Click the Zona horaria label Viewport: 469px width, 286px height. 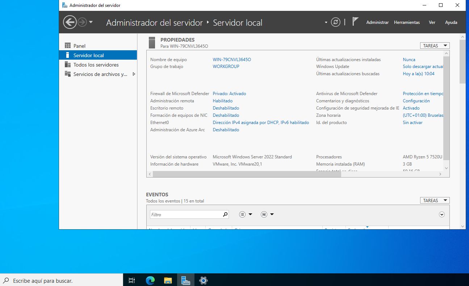pos(328,115)
